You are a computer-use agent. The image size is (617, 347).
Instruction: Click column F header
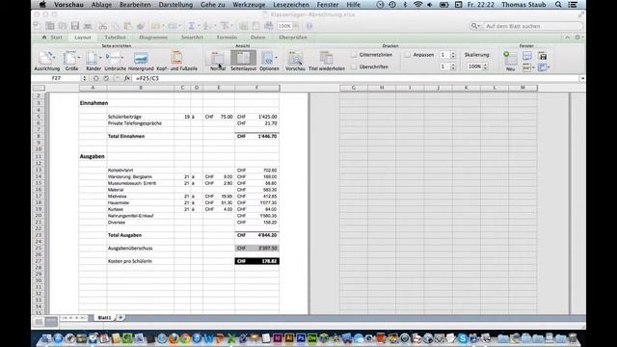point(257,88)
